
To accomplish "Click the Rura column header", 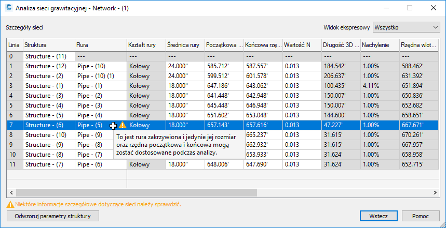I will (101, 45).
